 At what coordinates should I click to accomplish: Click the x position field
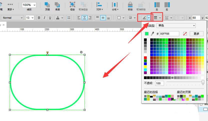196,18
